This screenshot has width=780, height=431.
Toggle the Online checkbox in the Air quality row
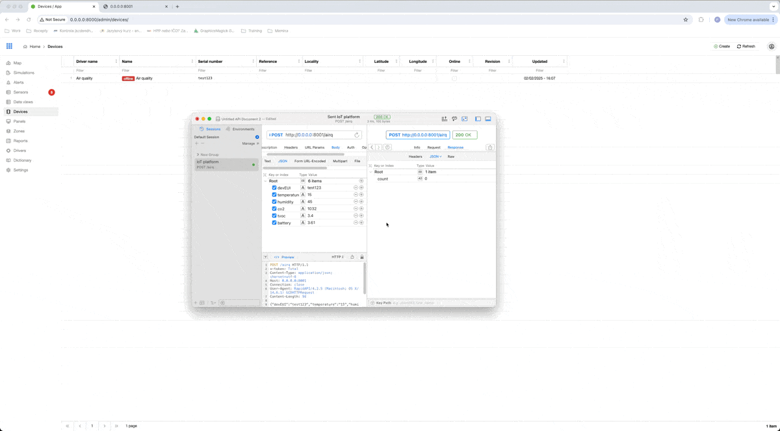pos(454,78)
